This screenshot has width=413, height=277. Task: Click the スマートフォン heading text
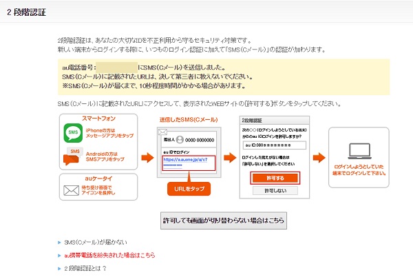click(98, 119)
